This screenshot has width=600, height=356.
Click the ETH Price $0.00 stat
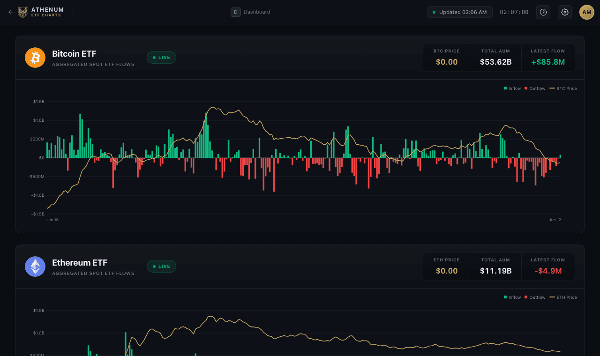(x=447, y=267)
